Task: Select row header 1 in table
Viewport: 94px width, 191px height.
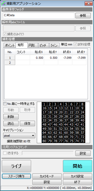Action: pos(10,58)
